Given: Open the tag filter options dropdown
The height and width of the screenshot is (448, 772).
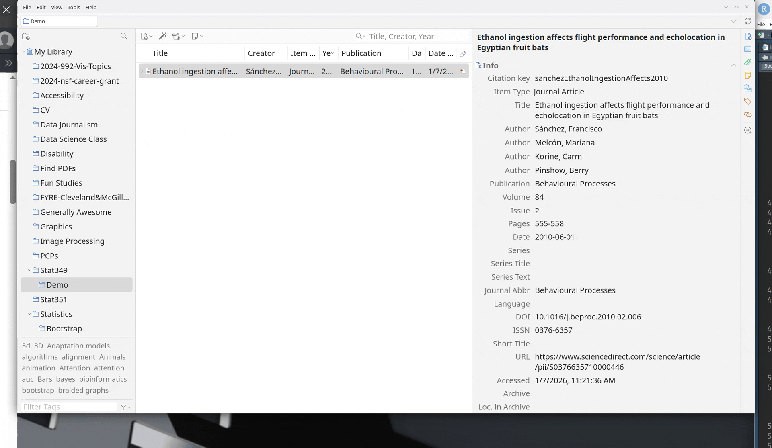Looking at the screenshot, I should click(125, 407).
